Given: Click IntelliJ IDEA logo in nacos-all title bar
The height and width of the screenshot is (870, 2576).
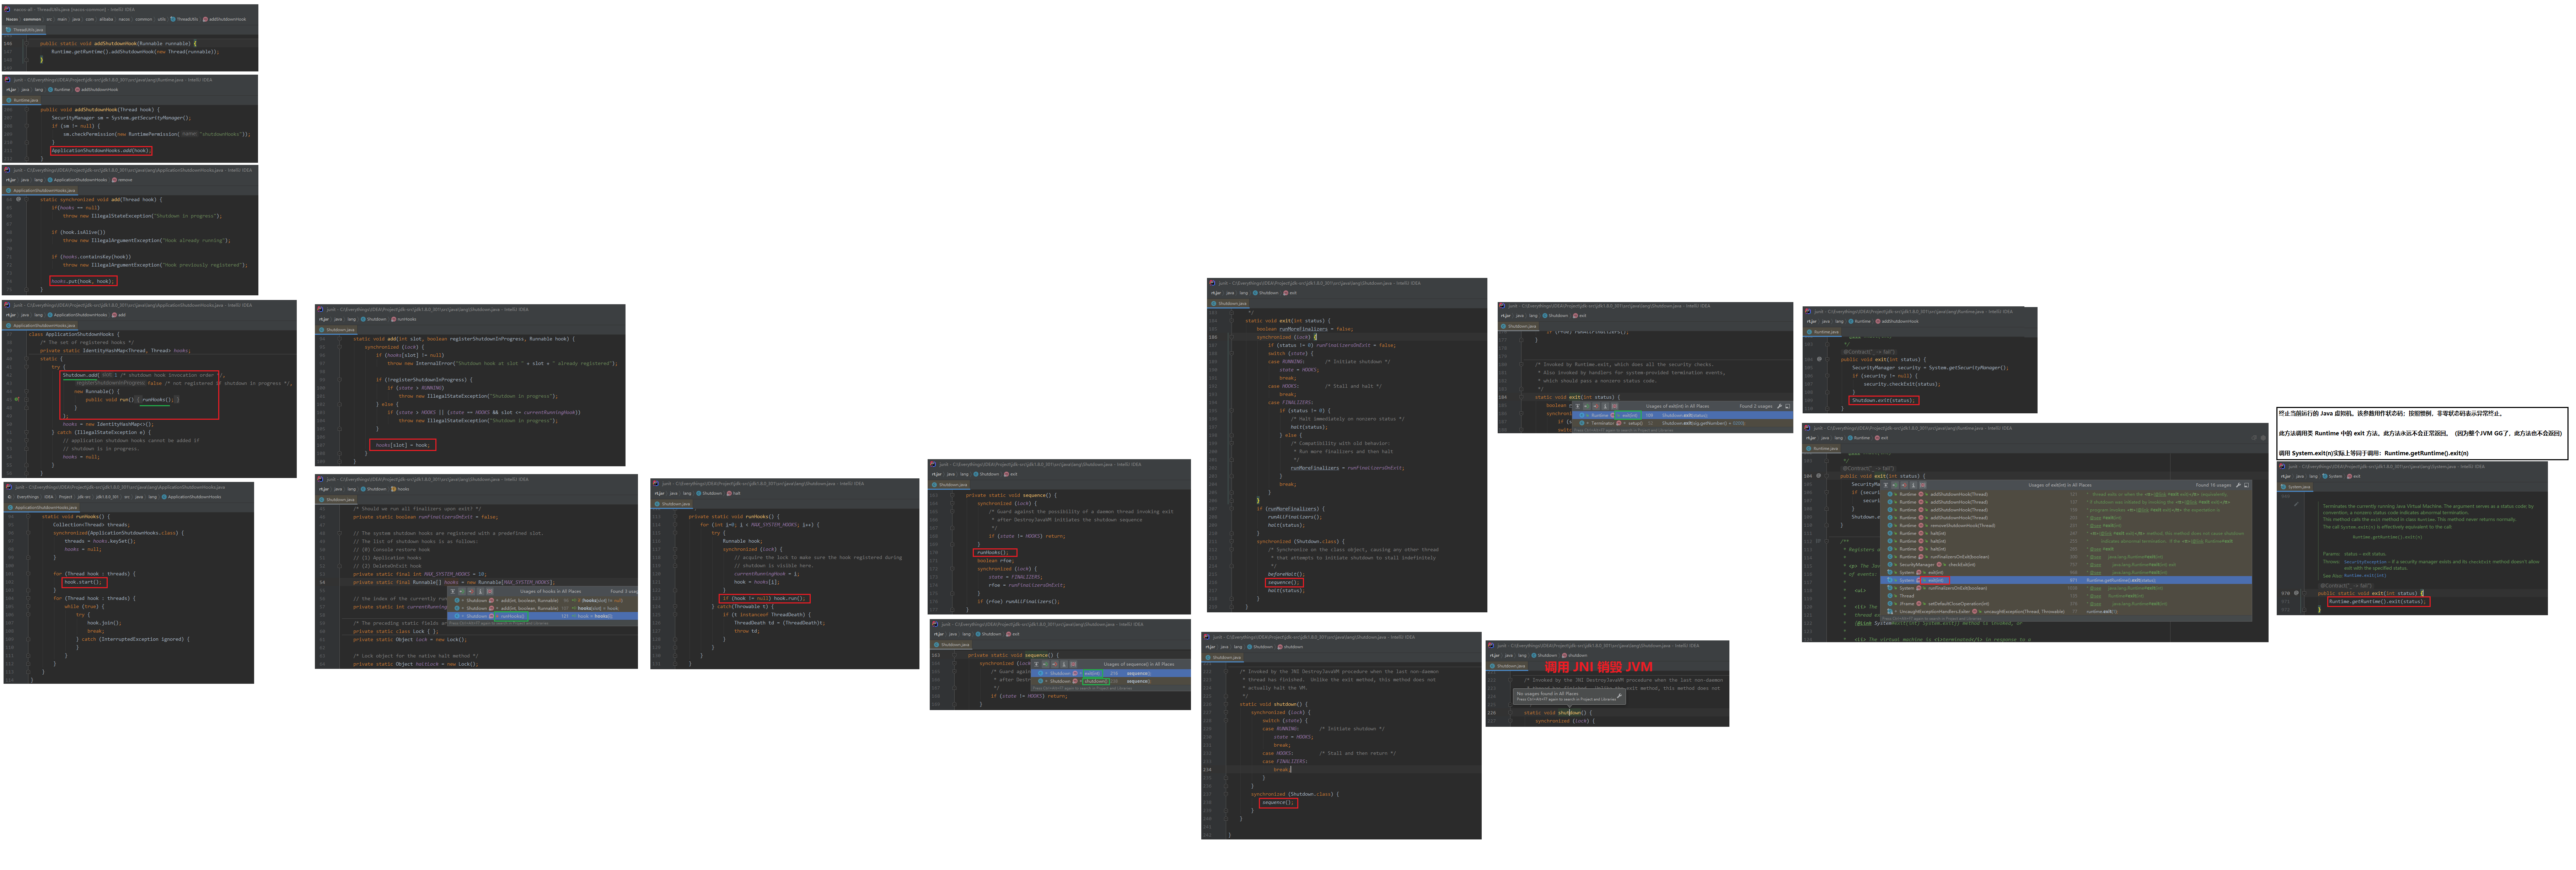Looking at the screenshot, I should tap(7, 9).
